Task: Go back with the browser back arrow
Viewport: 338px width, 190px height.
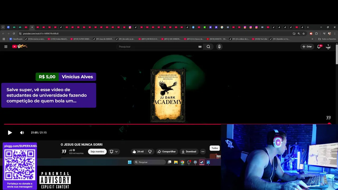Action: click(x=3, y=34)
